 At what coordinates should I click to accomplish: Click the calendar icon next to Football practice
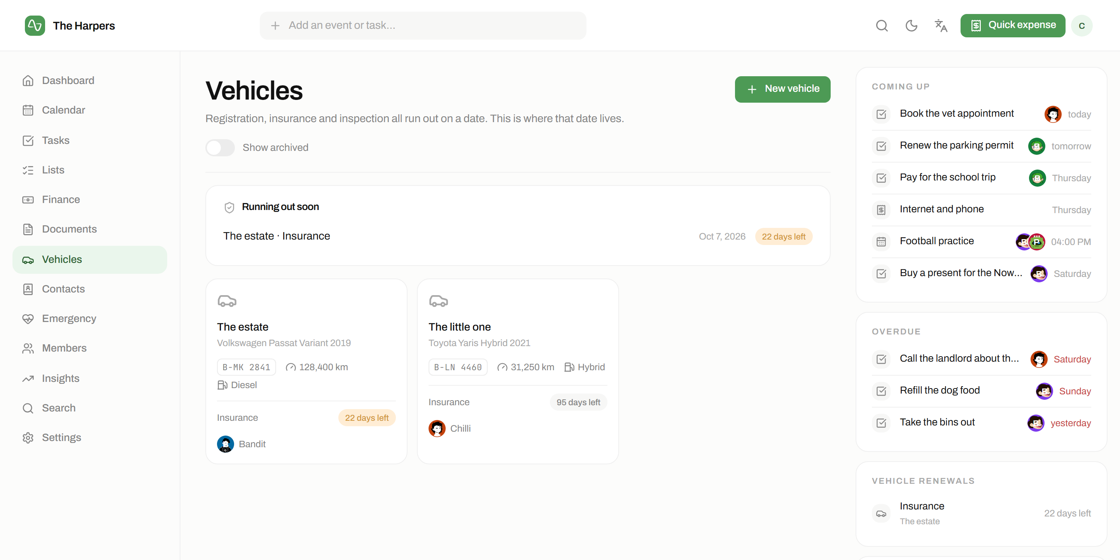881,242
